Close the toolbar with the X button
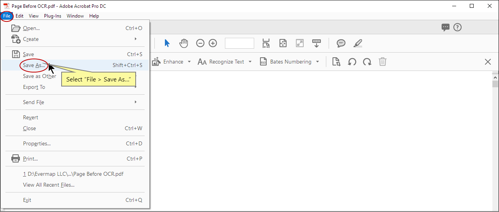499x212 pixels. 488,62
